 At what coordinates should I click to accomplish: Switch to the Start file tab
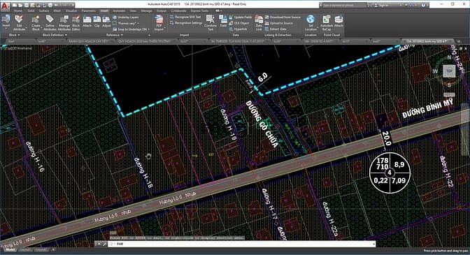[11, 41]
